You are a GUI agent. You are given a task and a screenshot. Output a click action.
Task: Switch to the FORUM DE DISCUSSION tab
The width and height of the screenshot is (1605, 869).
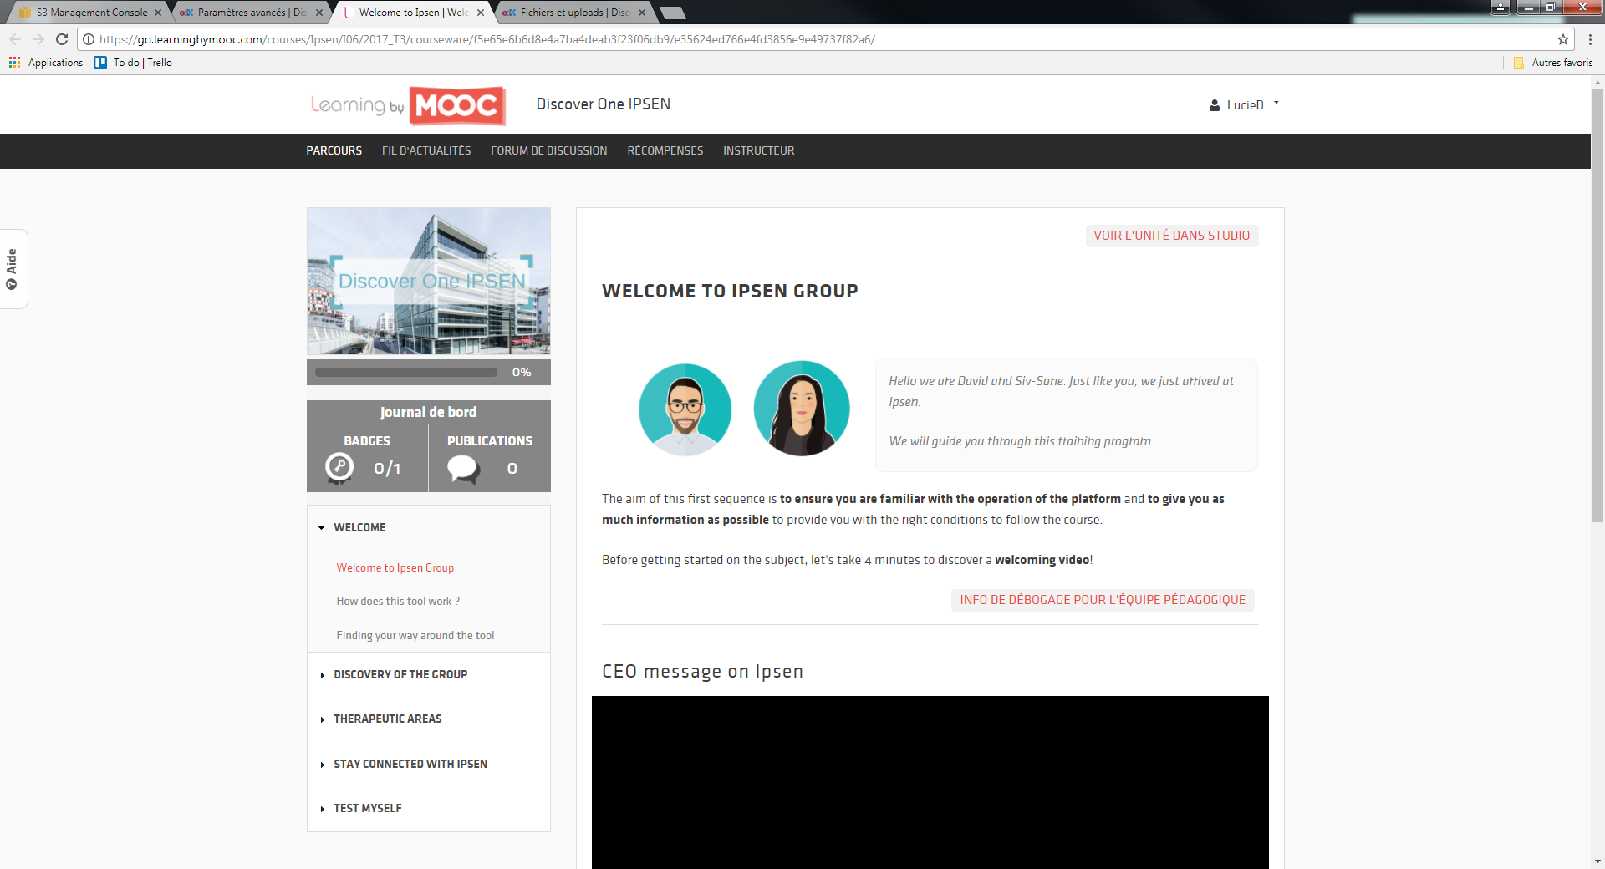click(548, 150)
